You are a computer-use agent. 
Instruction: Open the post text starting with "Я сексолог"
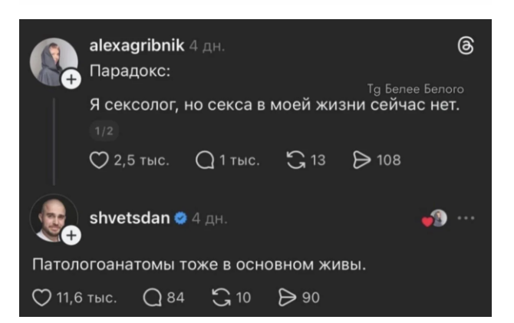[274, 105]
